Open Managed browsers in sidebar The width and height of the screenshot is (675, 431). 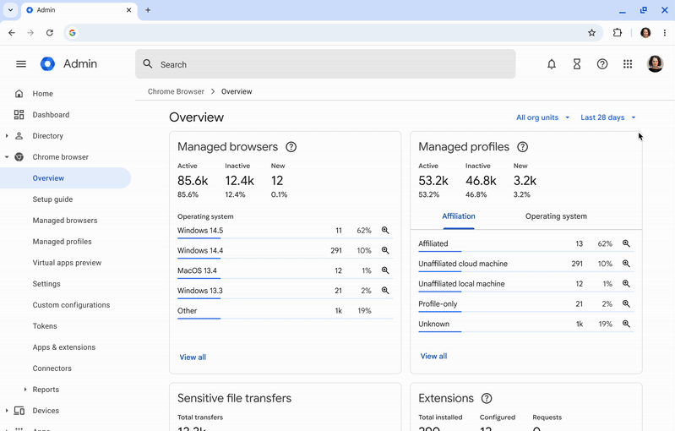[65, 221]
